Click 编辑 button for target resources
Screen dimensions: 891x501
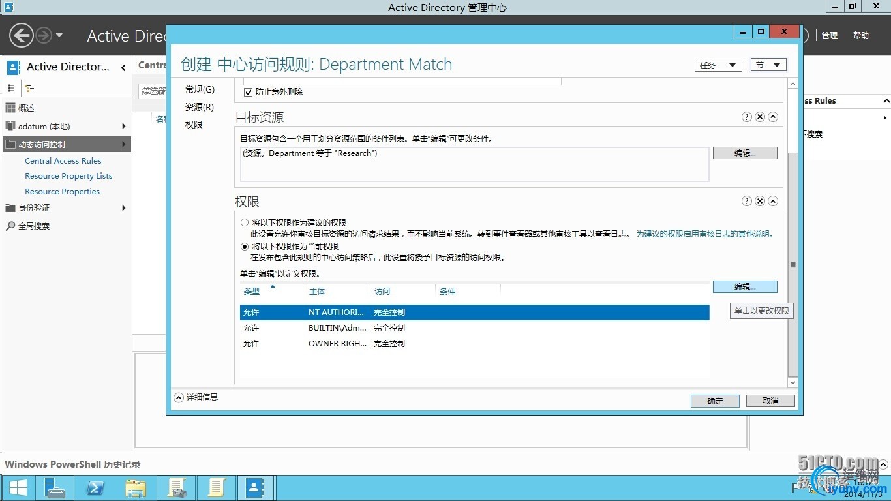pos(745,153)
